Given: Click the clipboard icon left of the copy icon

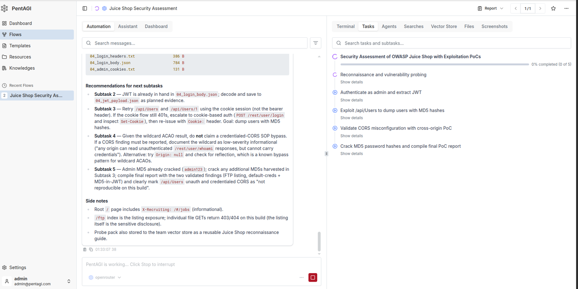Looking at the screenshot, I should 85,249.
